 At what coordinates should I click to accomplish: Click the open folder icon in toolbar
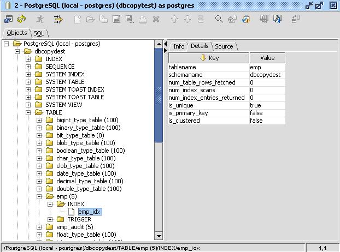[90, 19]
